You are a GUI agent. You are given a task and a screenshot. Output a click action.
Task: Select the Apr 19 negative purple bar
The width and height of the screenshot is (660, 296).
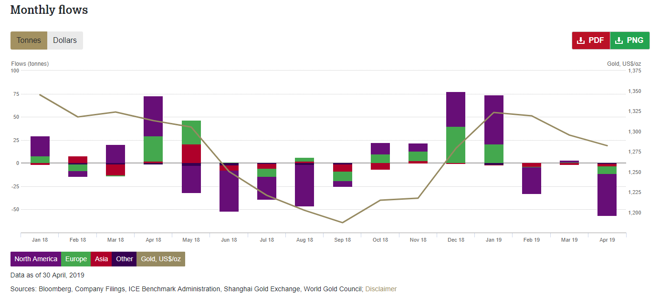pos(607,194)
